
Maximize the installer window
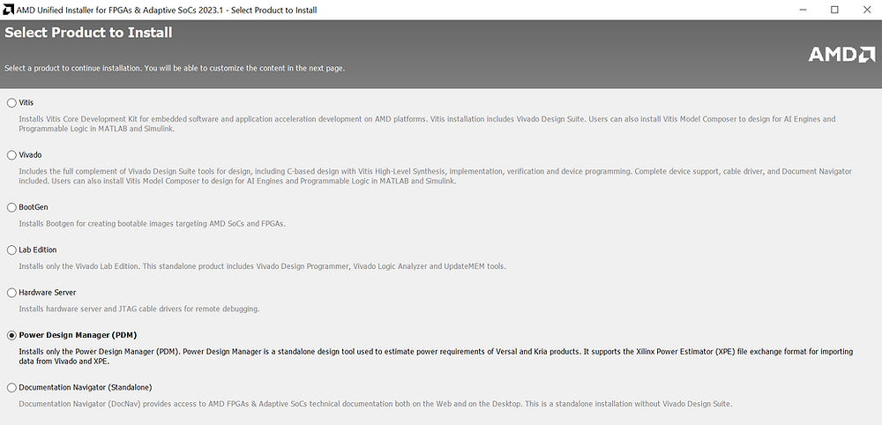pyautogui.click(x=834, y=10)
